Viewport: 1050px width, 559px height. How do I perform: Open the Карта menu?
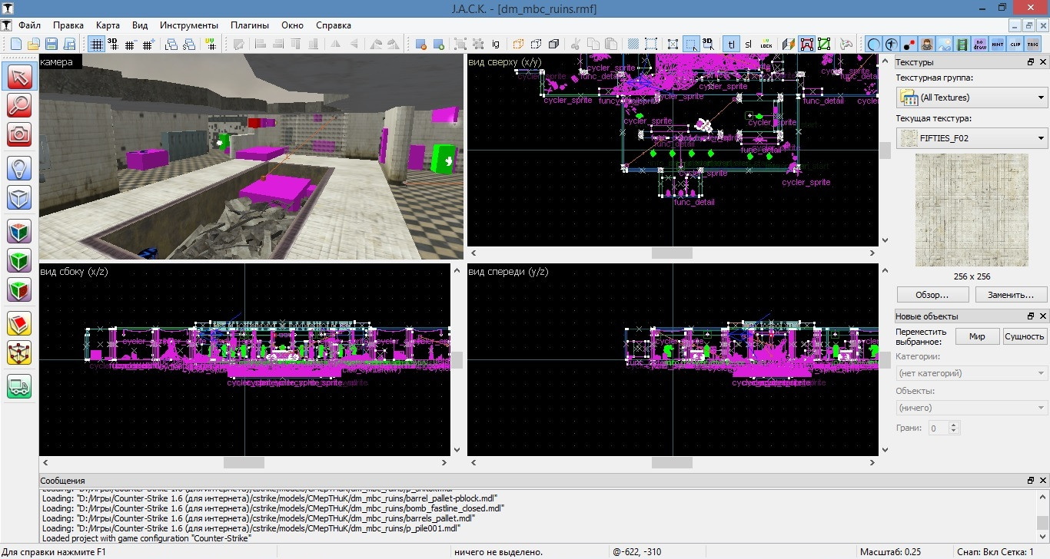coord(108,25)
